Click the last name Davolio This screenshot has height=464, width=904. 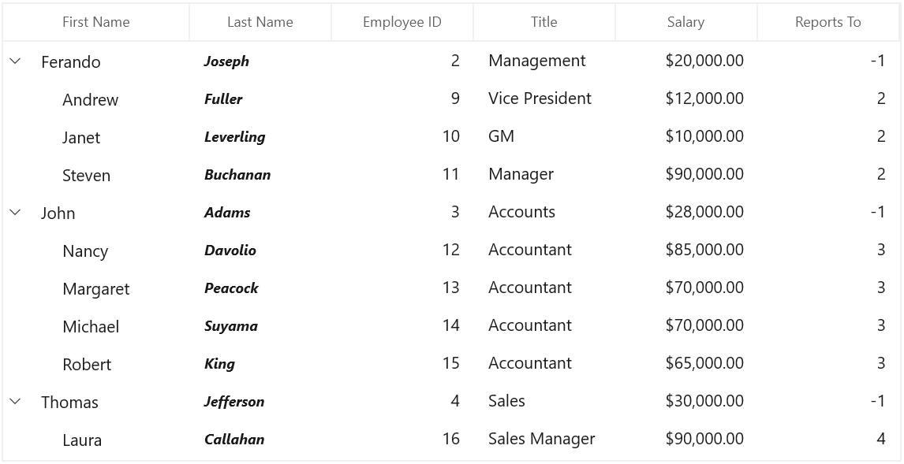[230, 251]
